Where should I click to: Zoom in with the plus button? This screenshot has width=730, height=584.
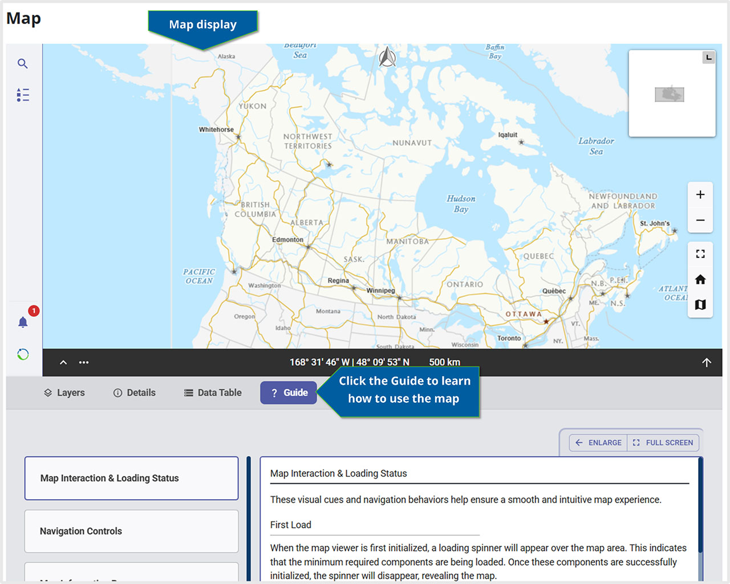coord(700,195)
